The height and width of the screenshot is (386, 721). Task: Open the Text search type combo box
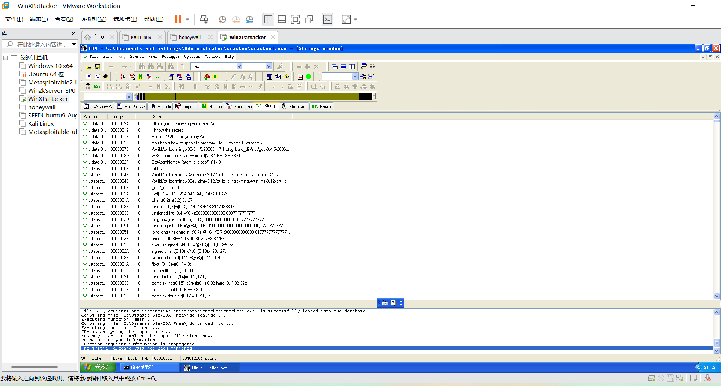[239, 66]
